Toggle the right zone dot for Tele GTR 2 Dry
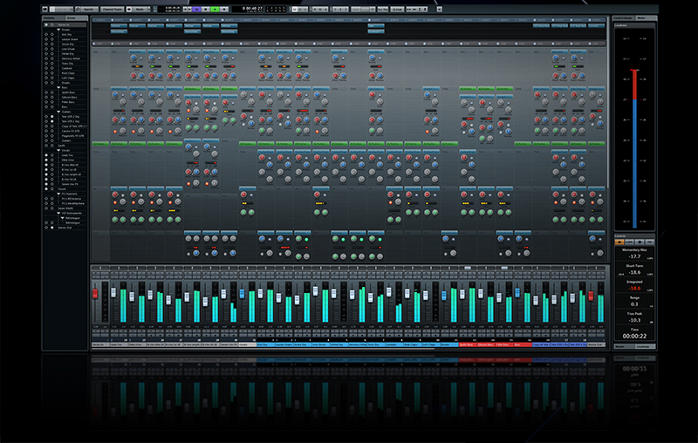Viewport: 698px width, 443px height. 52,117
